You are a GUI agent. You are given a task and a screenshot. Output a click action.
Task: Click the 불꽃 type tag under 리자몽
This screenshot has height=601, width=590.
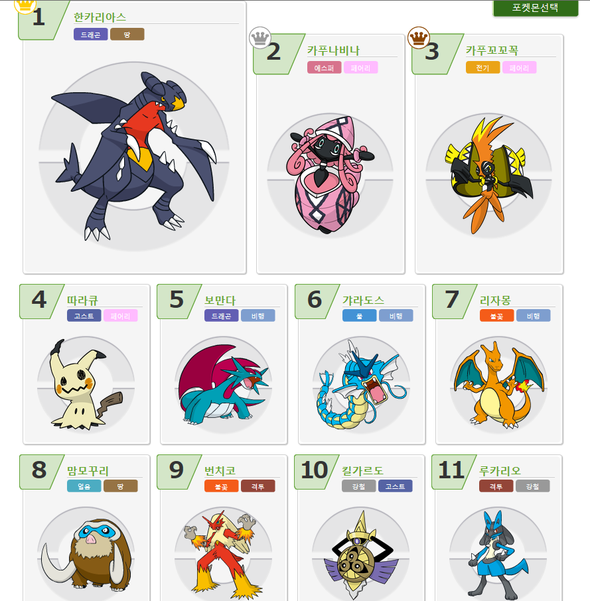(x=496, y=316)
